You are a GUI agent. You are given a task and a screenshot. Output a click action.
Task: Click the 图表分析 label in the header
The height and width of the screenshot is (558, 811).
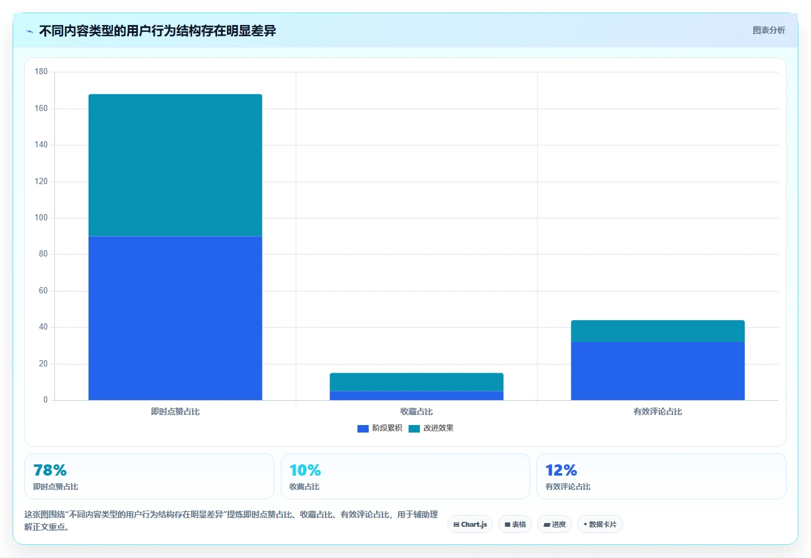(769, 30)
